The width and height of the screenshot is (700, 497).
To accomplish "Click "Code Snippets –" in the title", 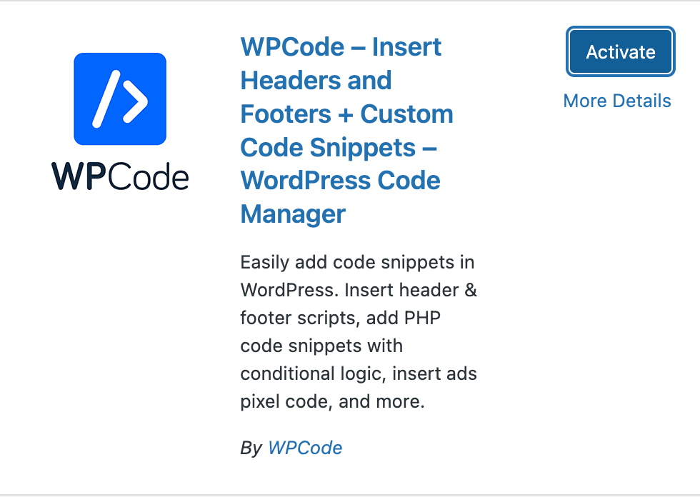I will [x=339, y=147].
